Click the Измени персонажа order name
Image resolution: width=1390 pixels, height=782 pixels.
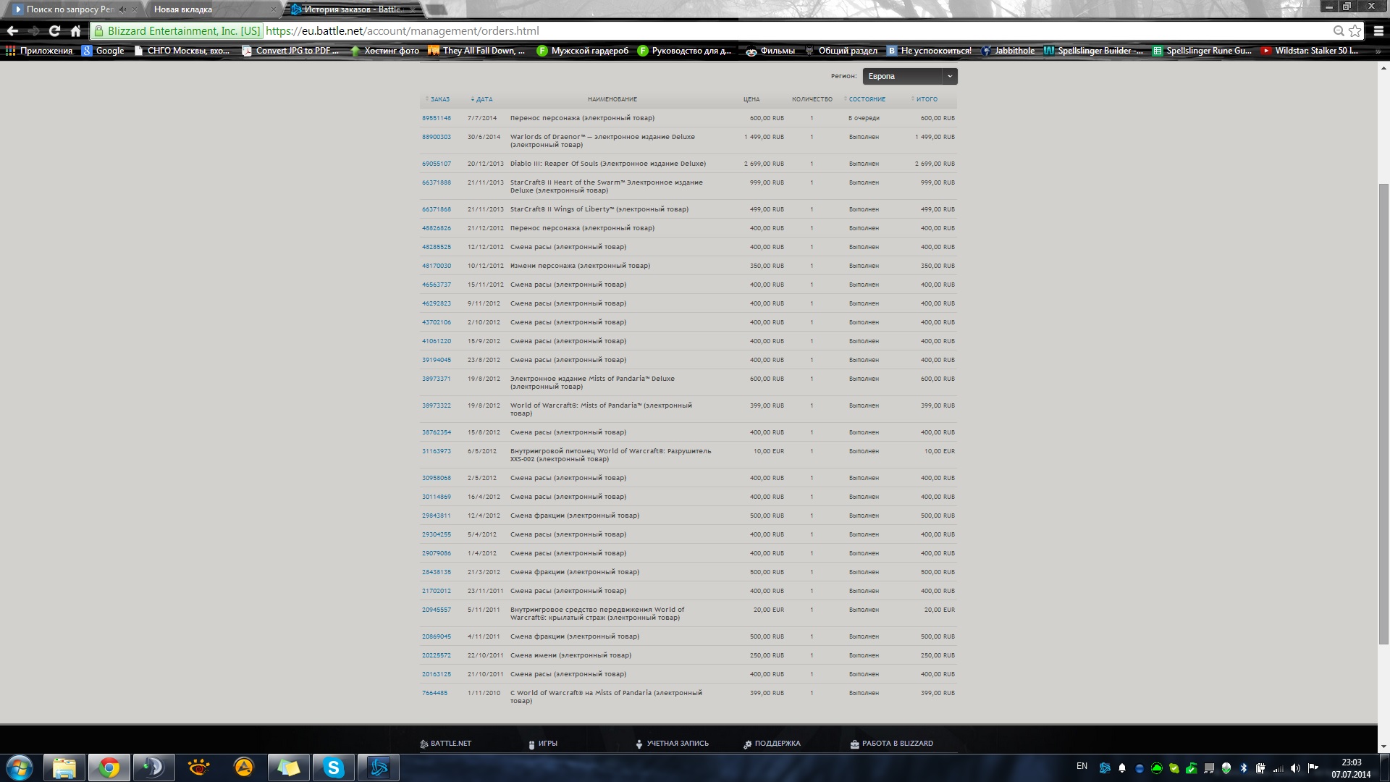(580, 266)
